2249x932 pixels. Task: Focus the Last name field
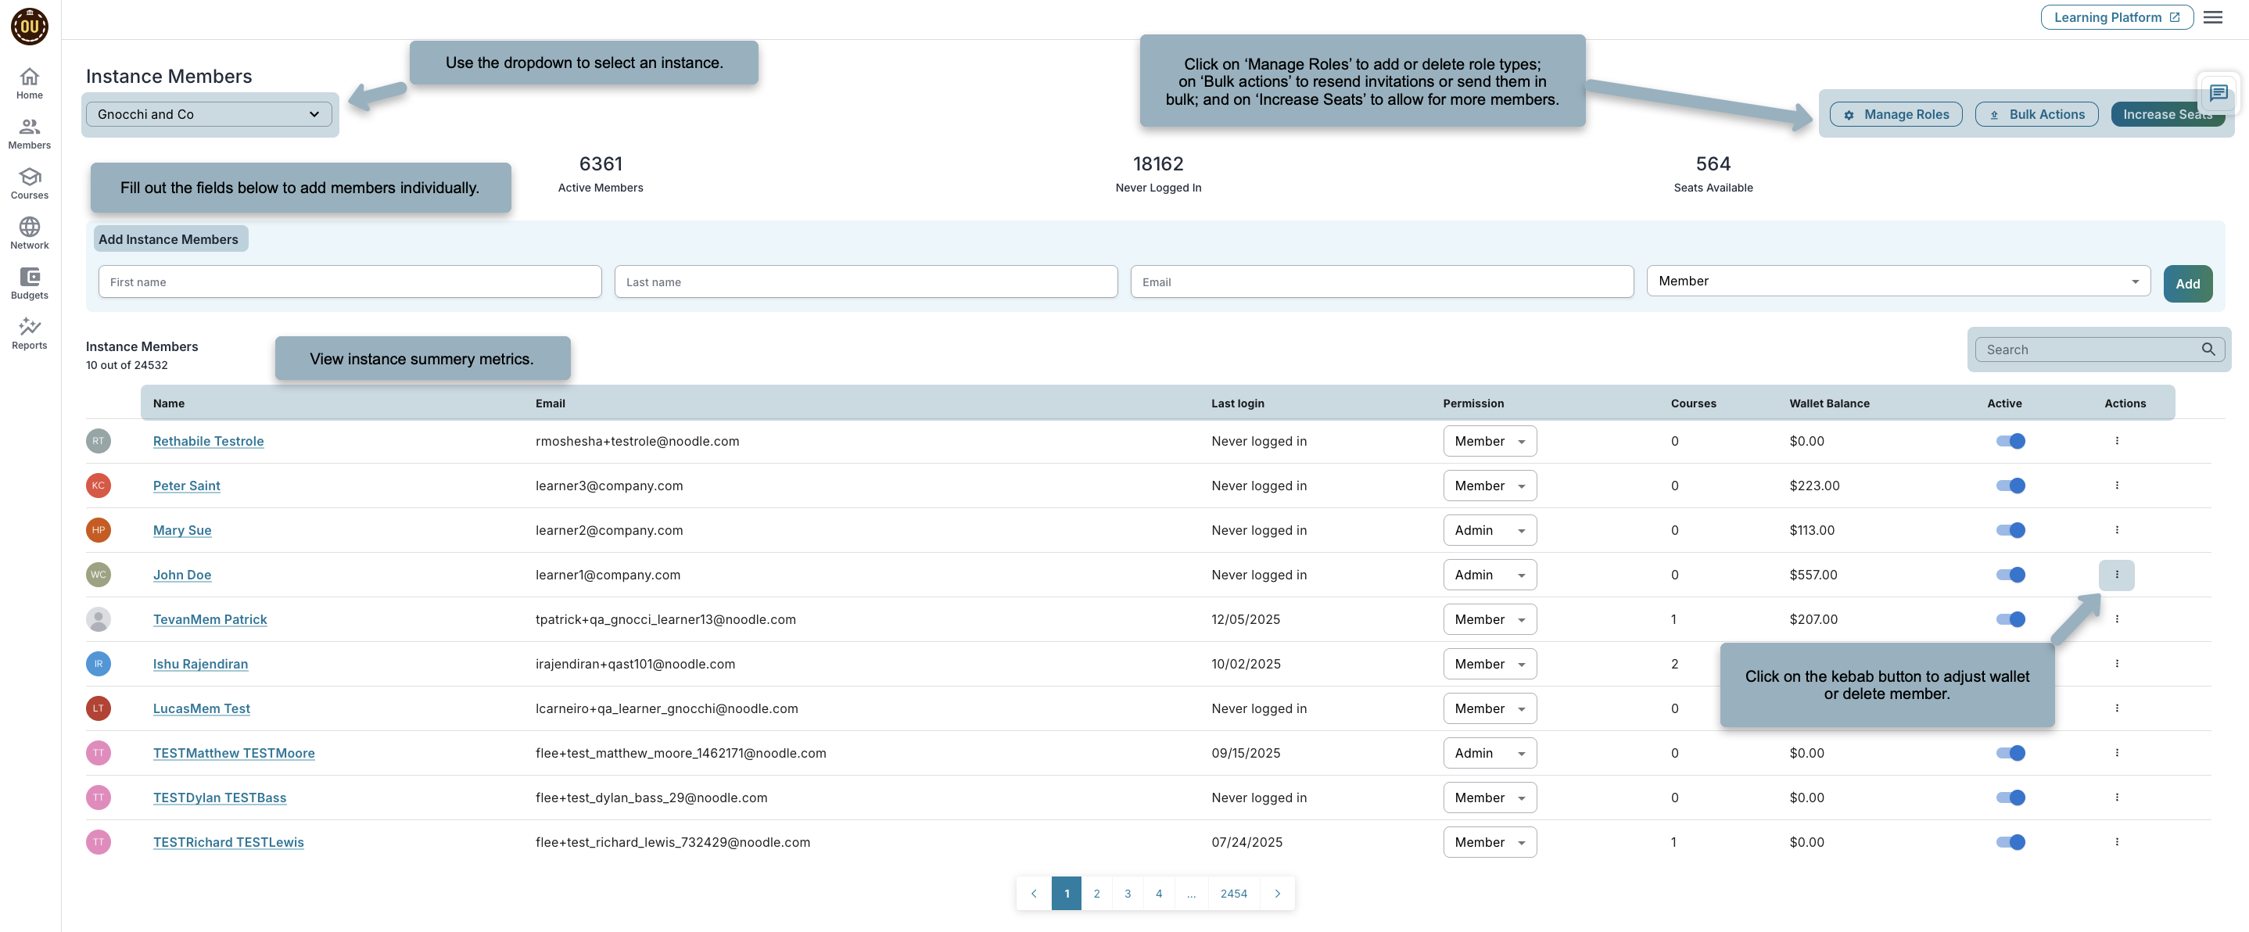click(x=865, y=281)
